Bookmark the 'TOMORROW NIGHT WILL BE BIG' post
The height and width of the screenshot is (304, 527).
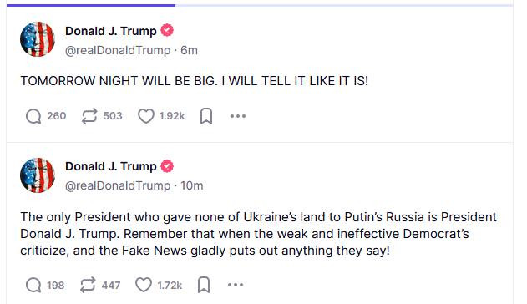click(206, 116)
